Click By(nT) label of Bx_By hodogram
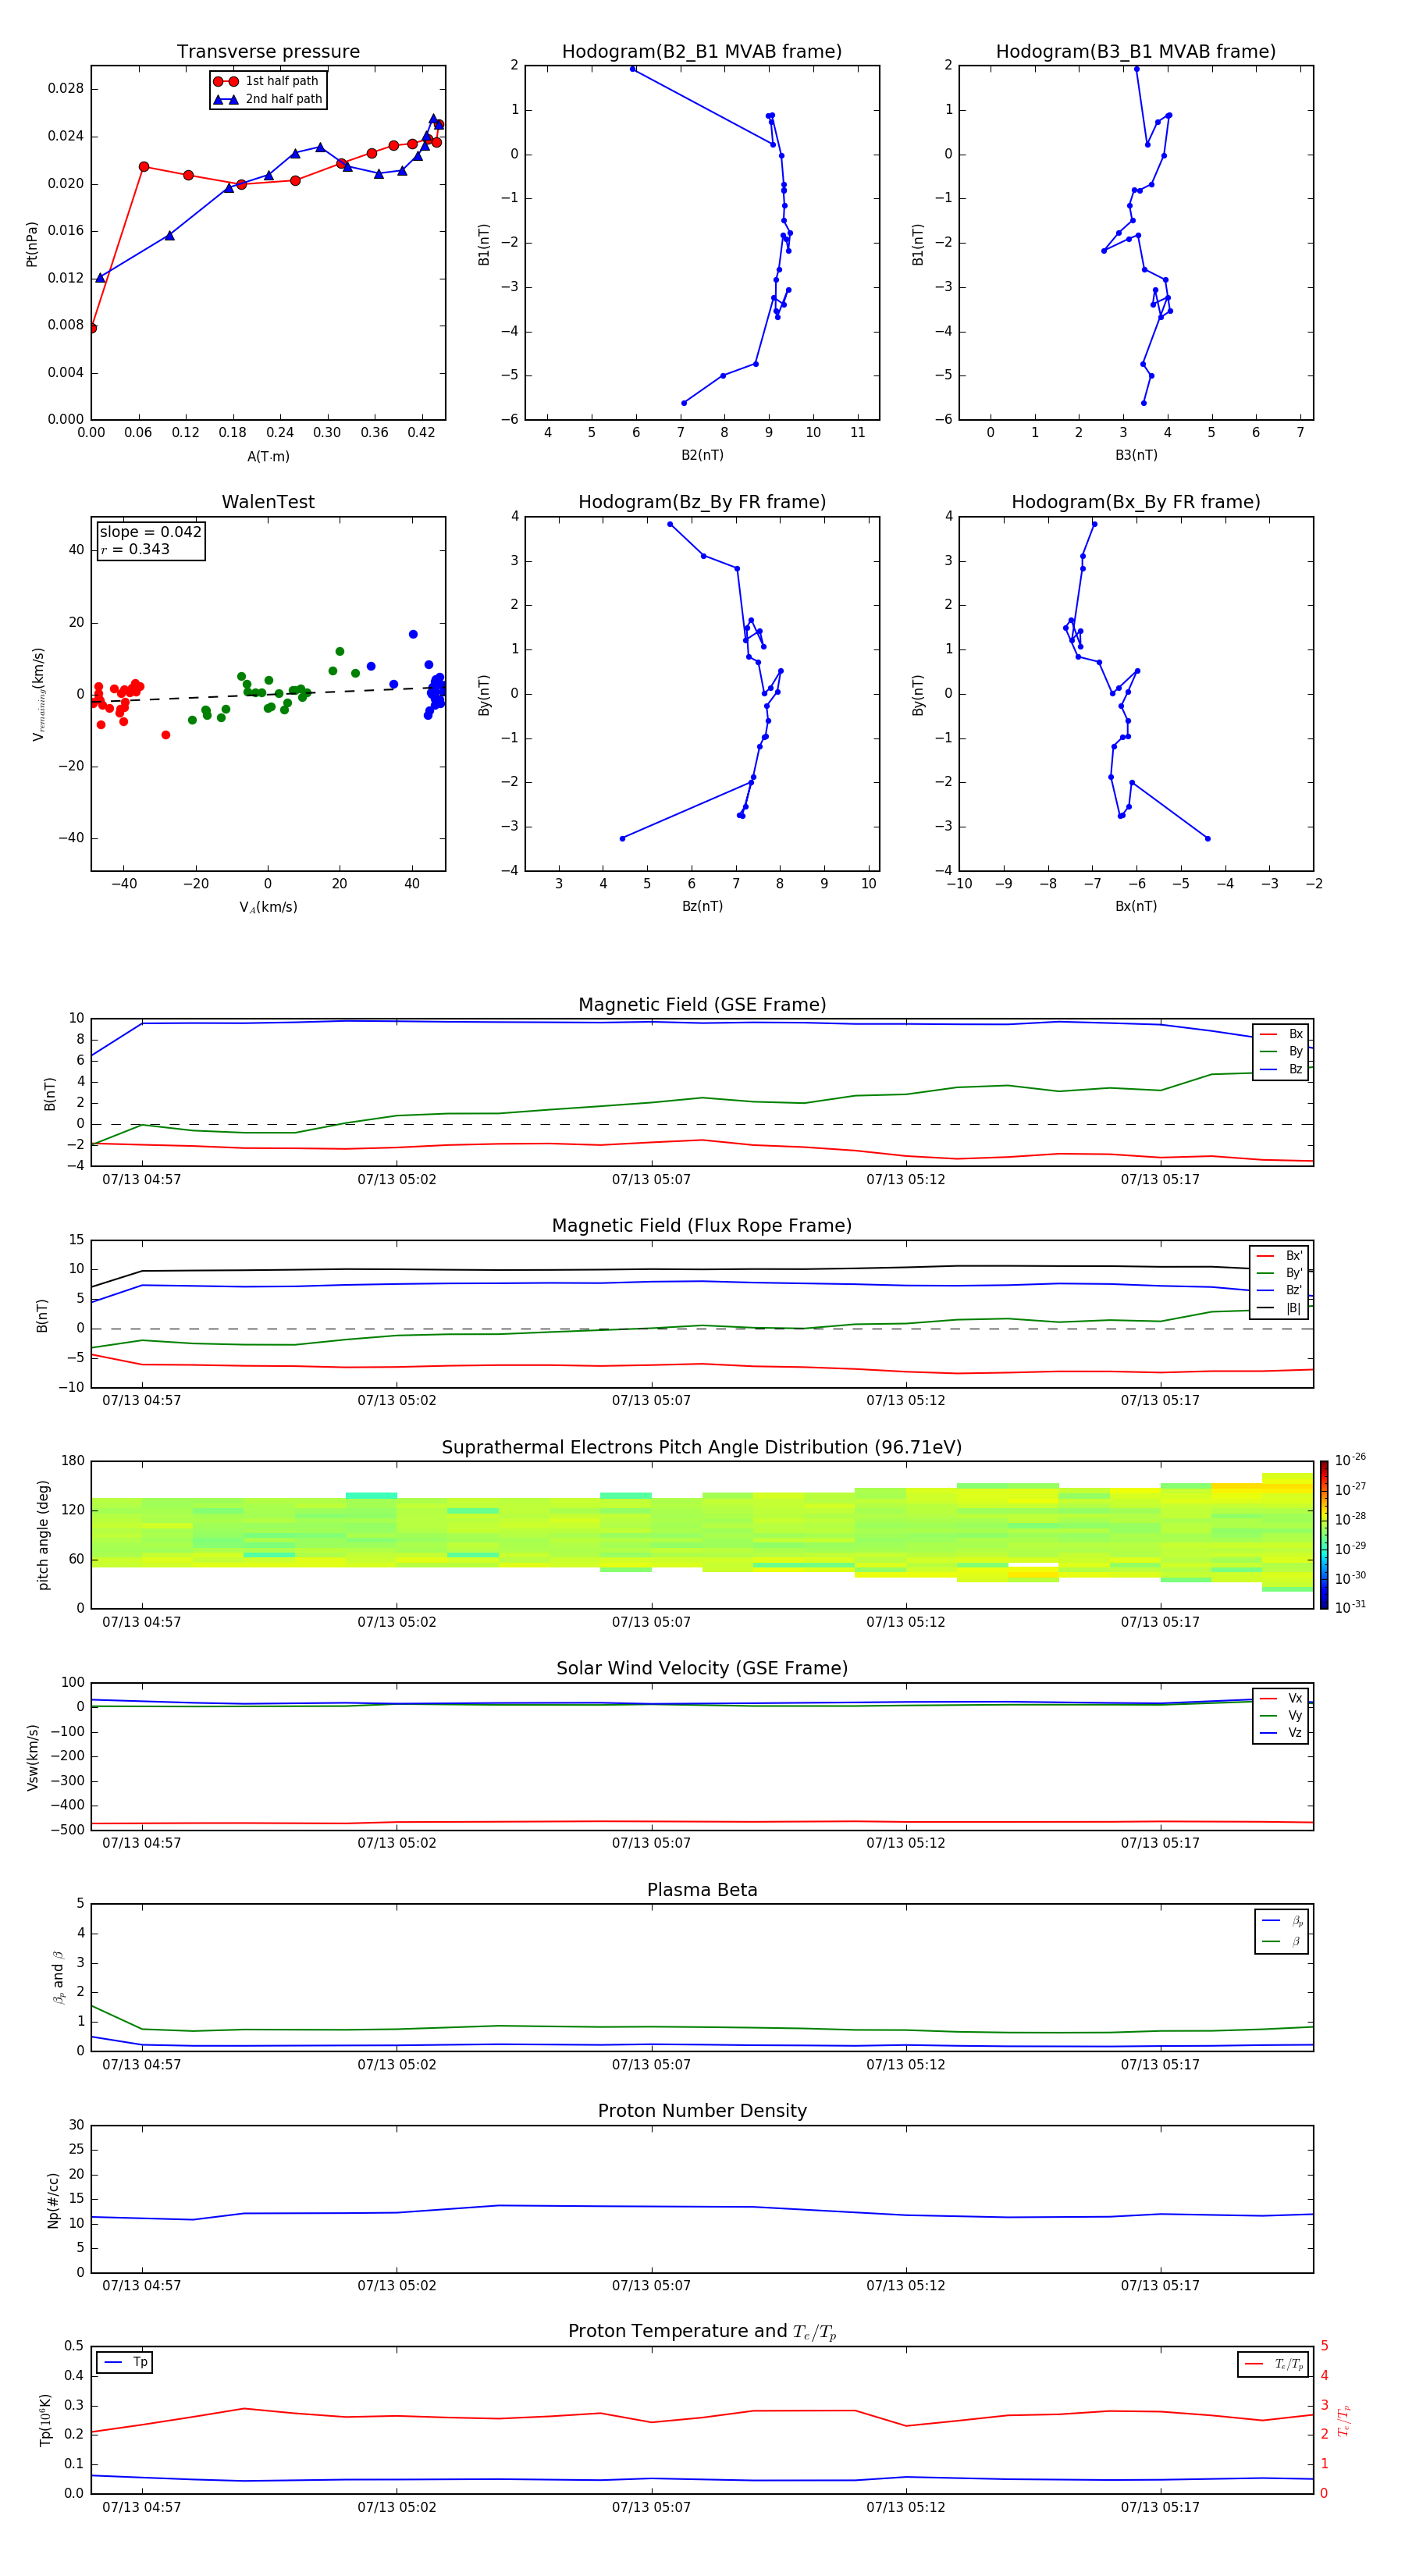 click(x=918, y=694)
